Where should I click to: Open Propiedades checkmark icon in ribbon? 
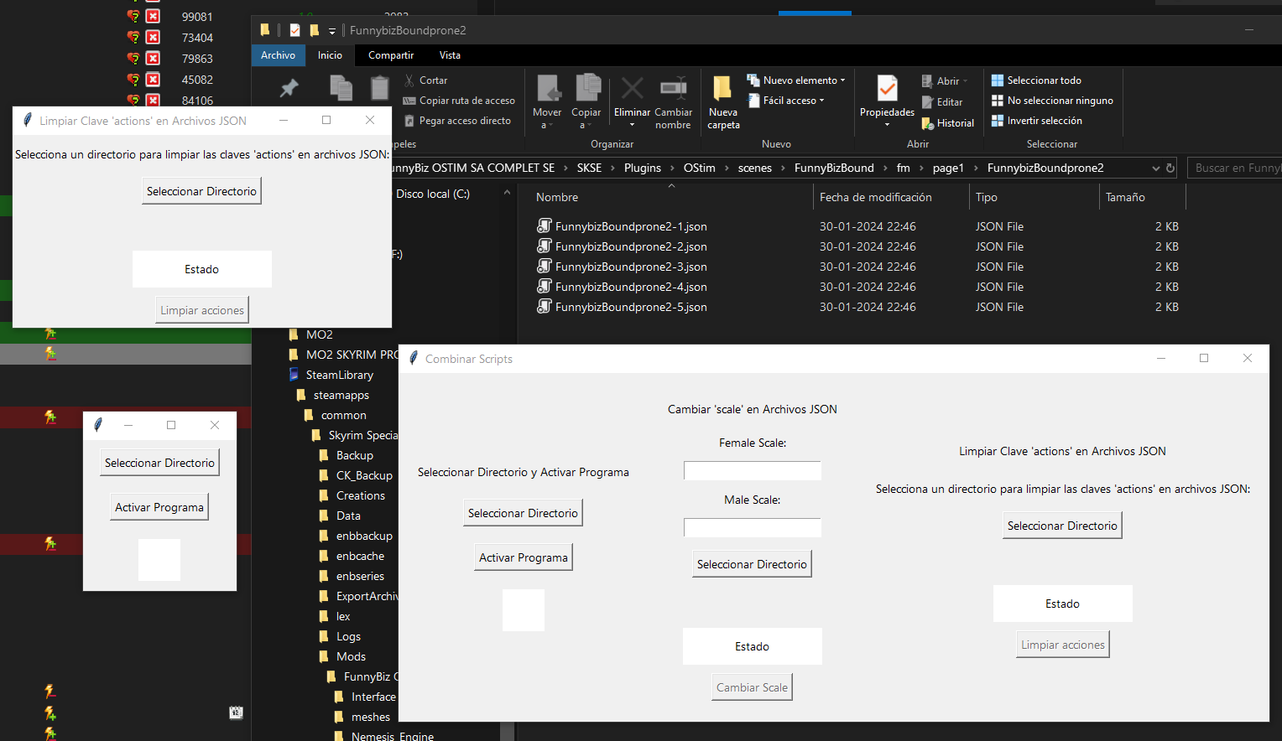[x=887, y=88]
